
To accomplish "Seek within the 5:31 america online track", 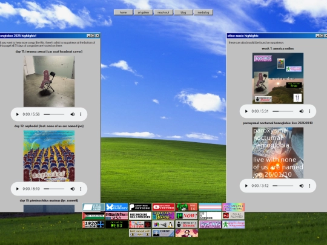I will (283, 111).
